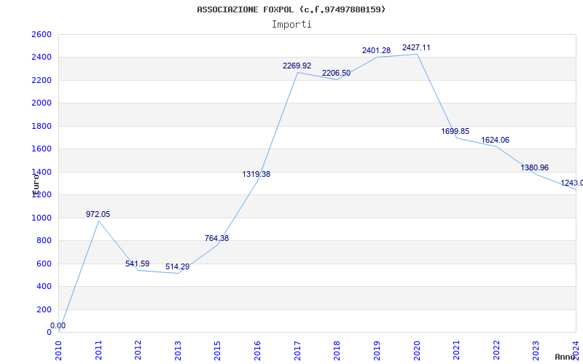Click the x-axis year 2016
The width and height of the screenshot is (583, 364).
click(257, 350)
